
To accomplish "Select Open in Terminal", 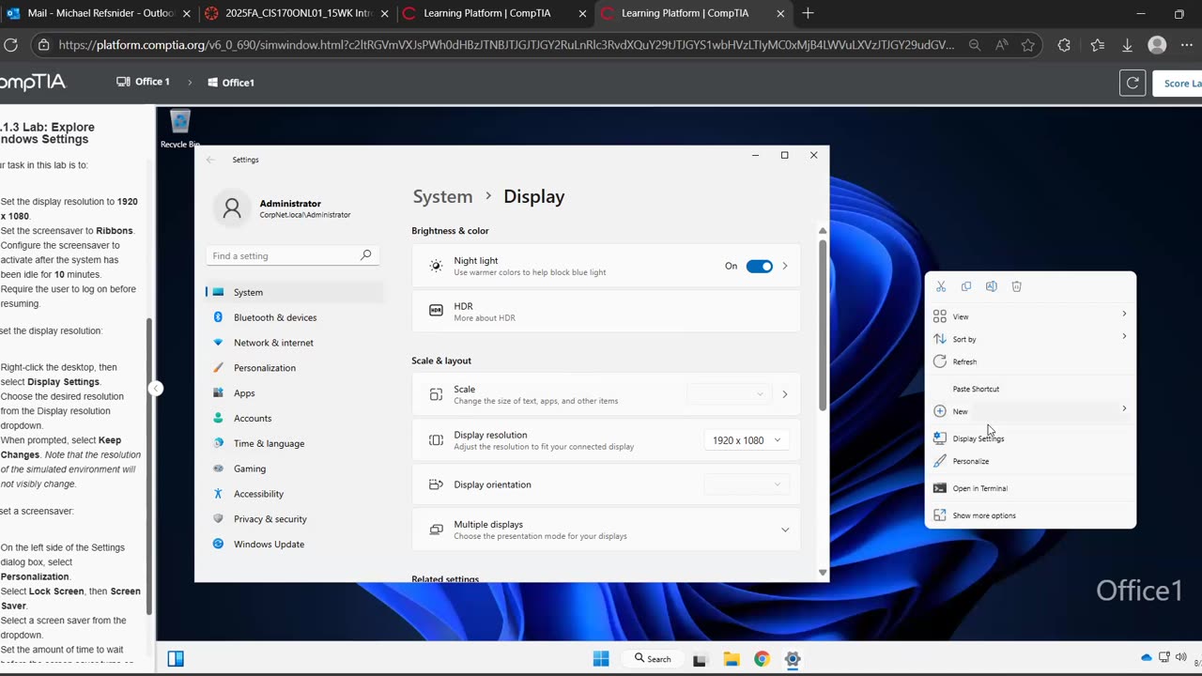I will [1030, 488].
